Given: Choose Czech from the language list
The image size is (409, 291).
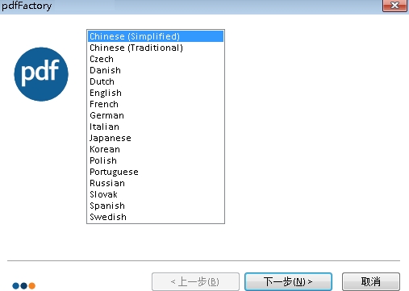Looking at the screenshot, I should (x=156, y=59).
